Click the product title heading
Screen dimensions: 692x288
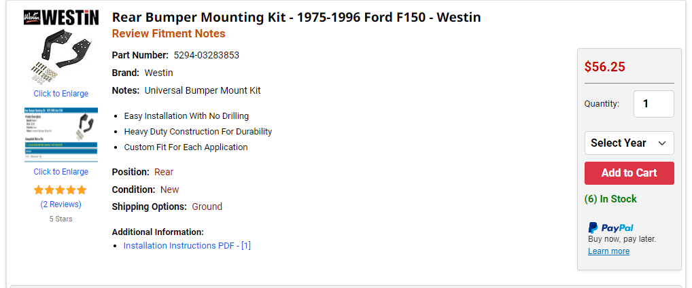pos(296,17)
